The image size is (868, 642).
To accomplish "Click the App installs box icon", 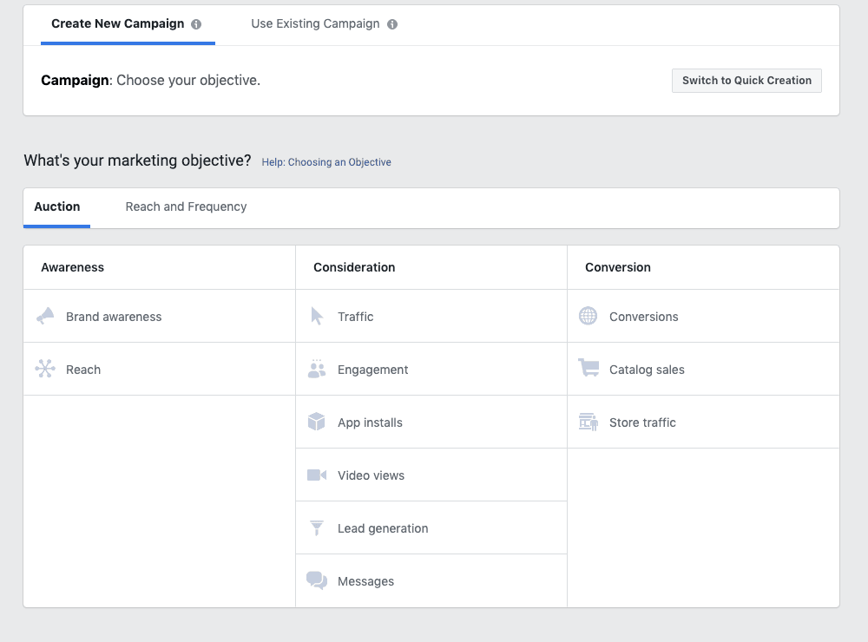I will (x=317, y=423).
